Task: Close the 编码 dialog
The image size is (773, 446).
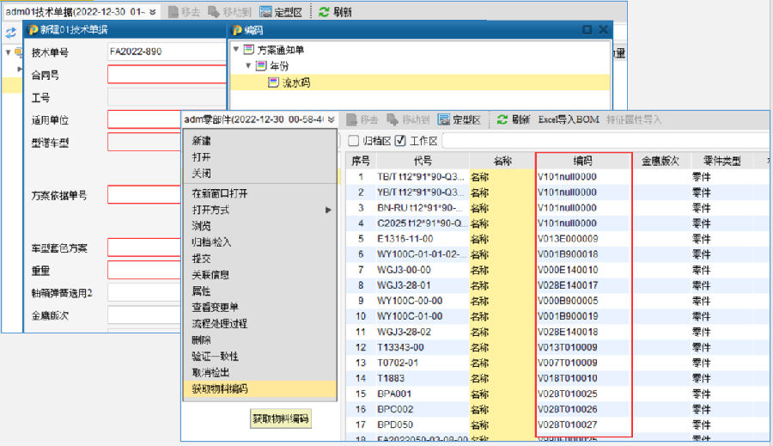Action: 603,30
